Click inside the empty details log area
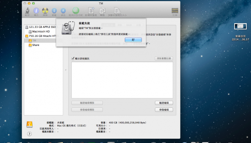Image resolution: width=251 pixels, height=143 pixels. (122, 80)
